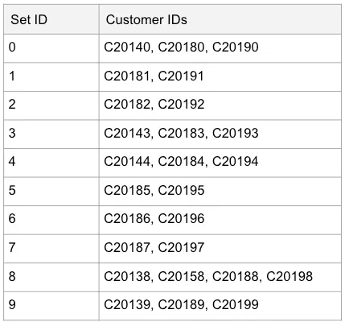Select the Set ID 4 cell
Viewport: 345px width, 326px height.
pos(51,163)
